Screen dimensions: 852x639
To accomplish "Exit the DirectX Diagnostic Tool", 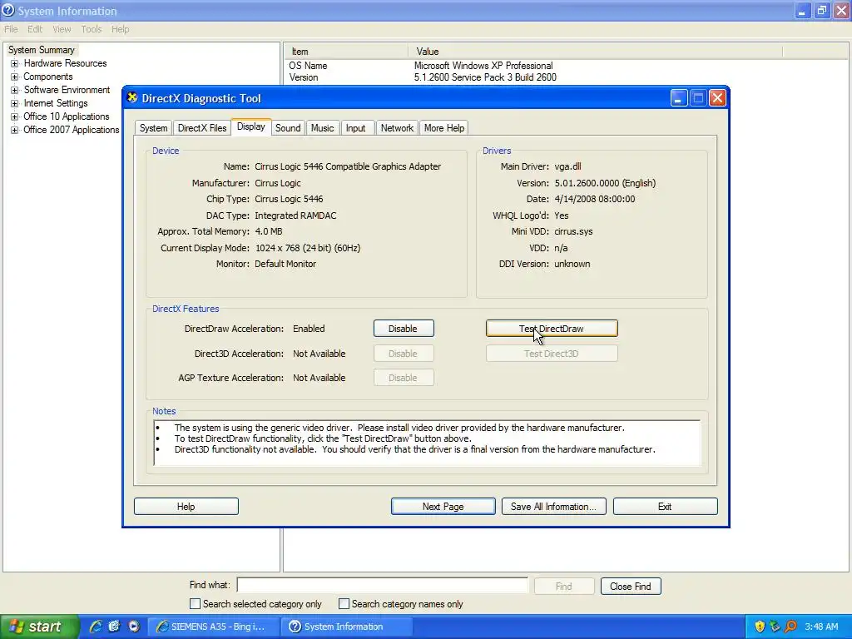I will pyautogui.click(x=665, y=507).
